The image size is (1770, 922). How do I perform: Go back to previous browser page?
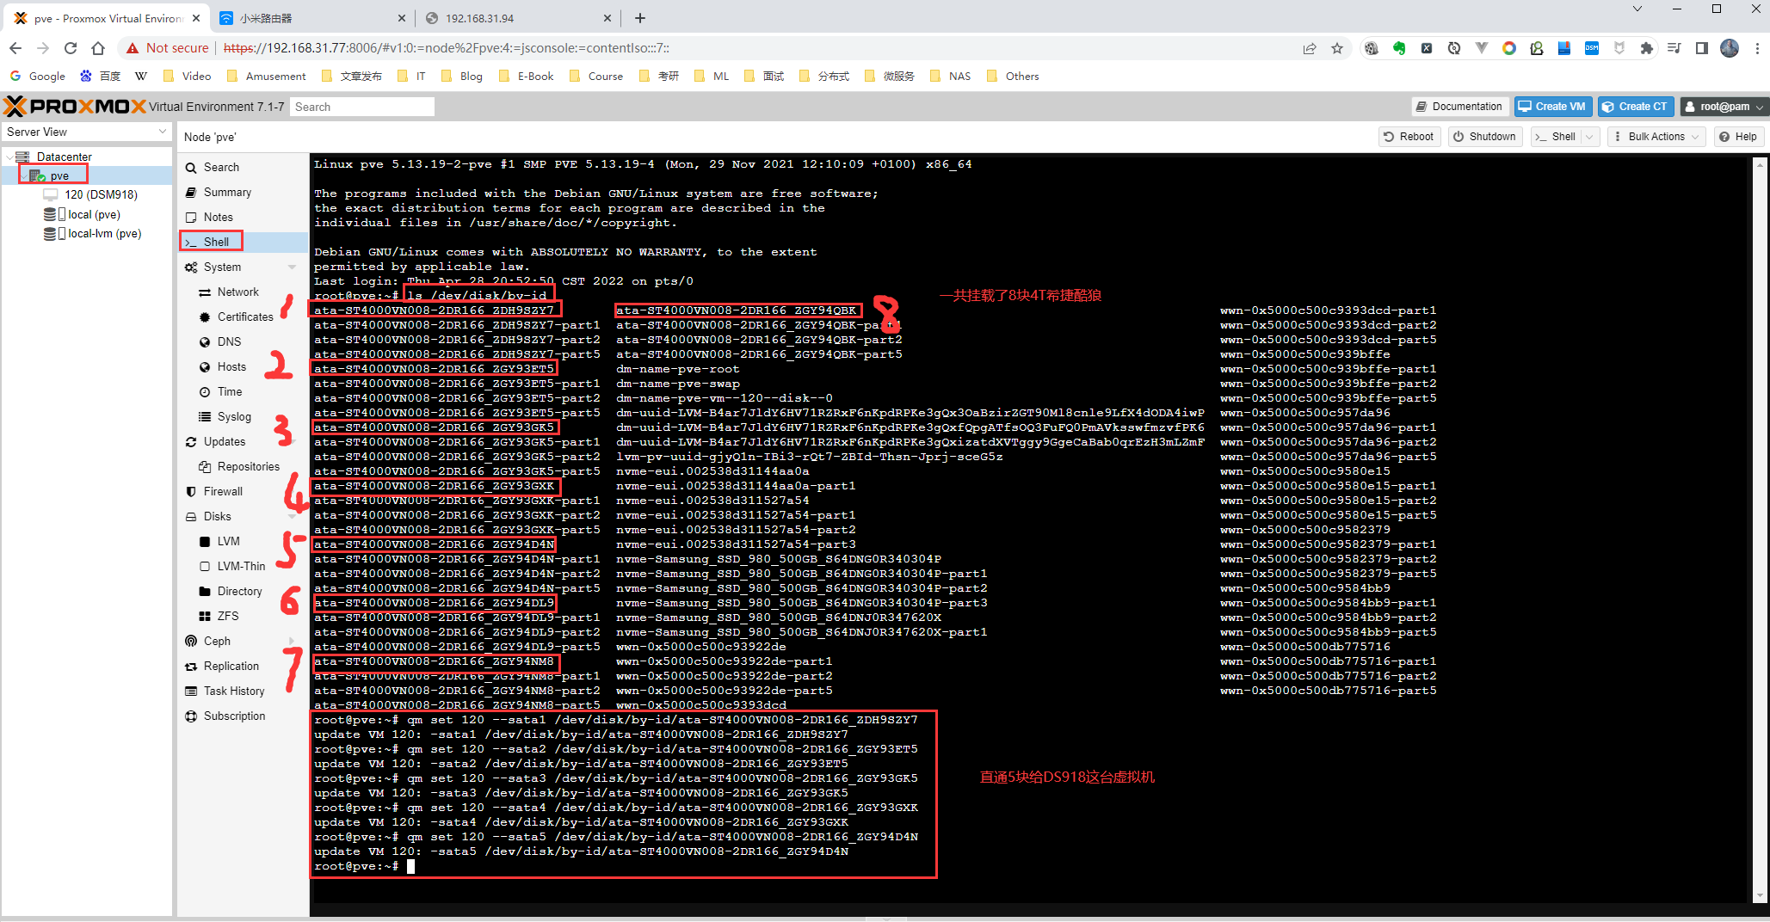click(x=15, y=48)
